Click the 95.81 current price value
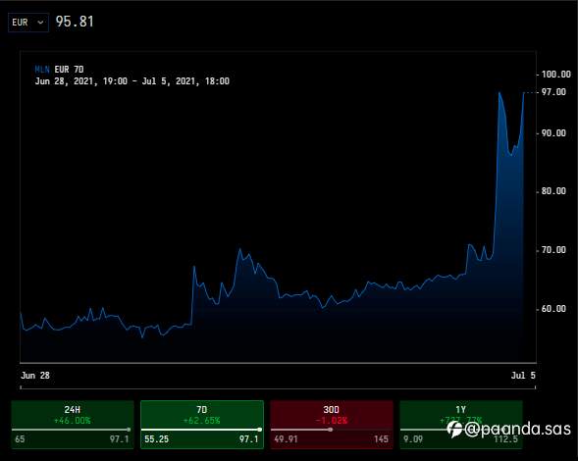Screen dimensions: 578x461 [x=75, y=22]
